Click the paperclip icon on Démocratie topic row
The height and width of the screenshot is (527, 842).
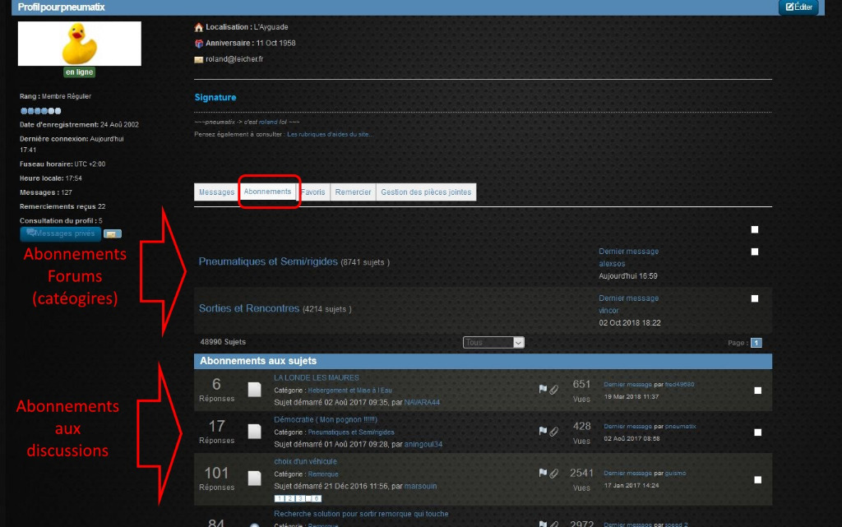[554, 431]
